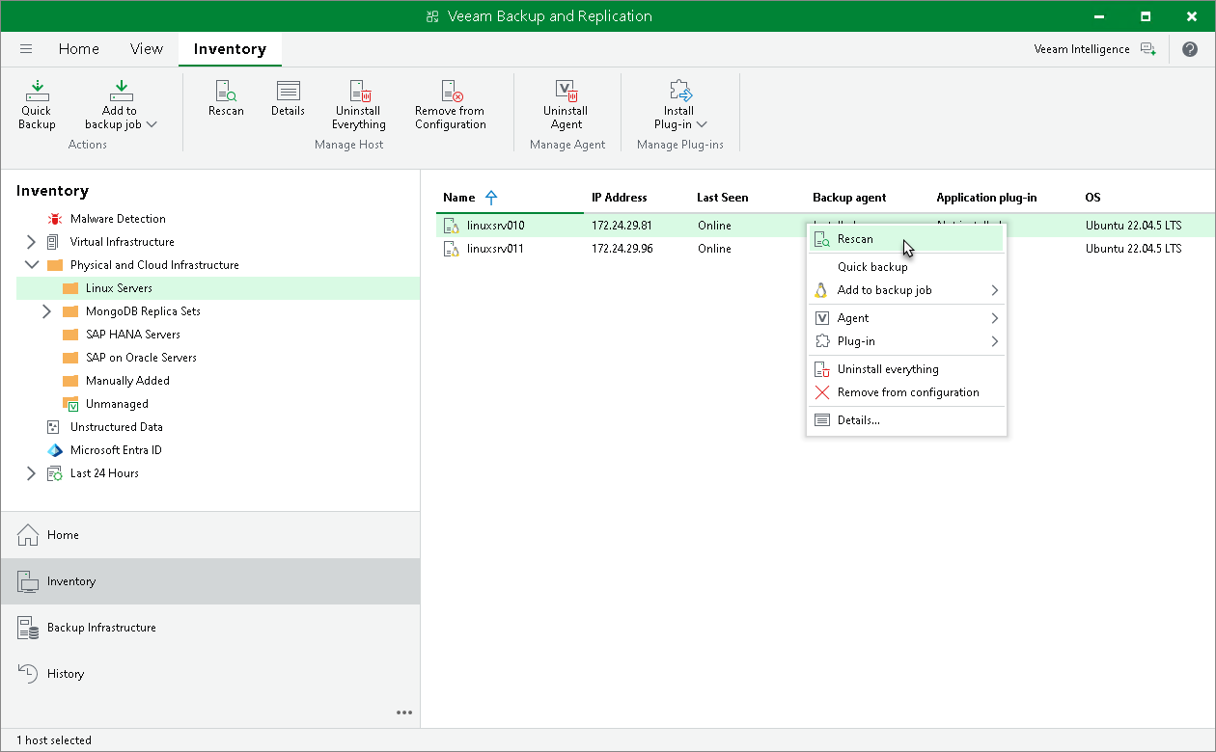The width and height of the screenshot is (1216, 752).
Task: Sort the list by Name column header
Action: [x=459, y=198]
